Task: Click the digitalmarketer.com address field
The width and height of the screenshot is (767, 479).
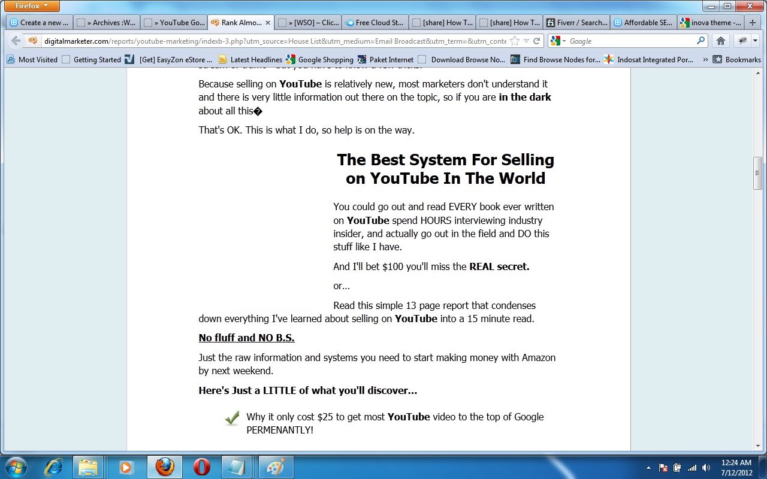Action: pos(274,41)
